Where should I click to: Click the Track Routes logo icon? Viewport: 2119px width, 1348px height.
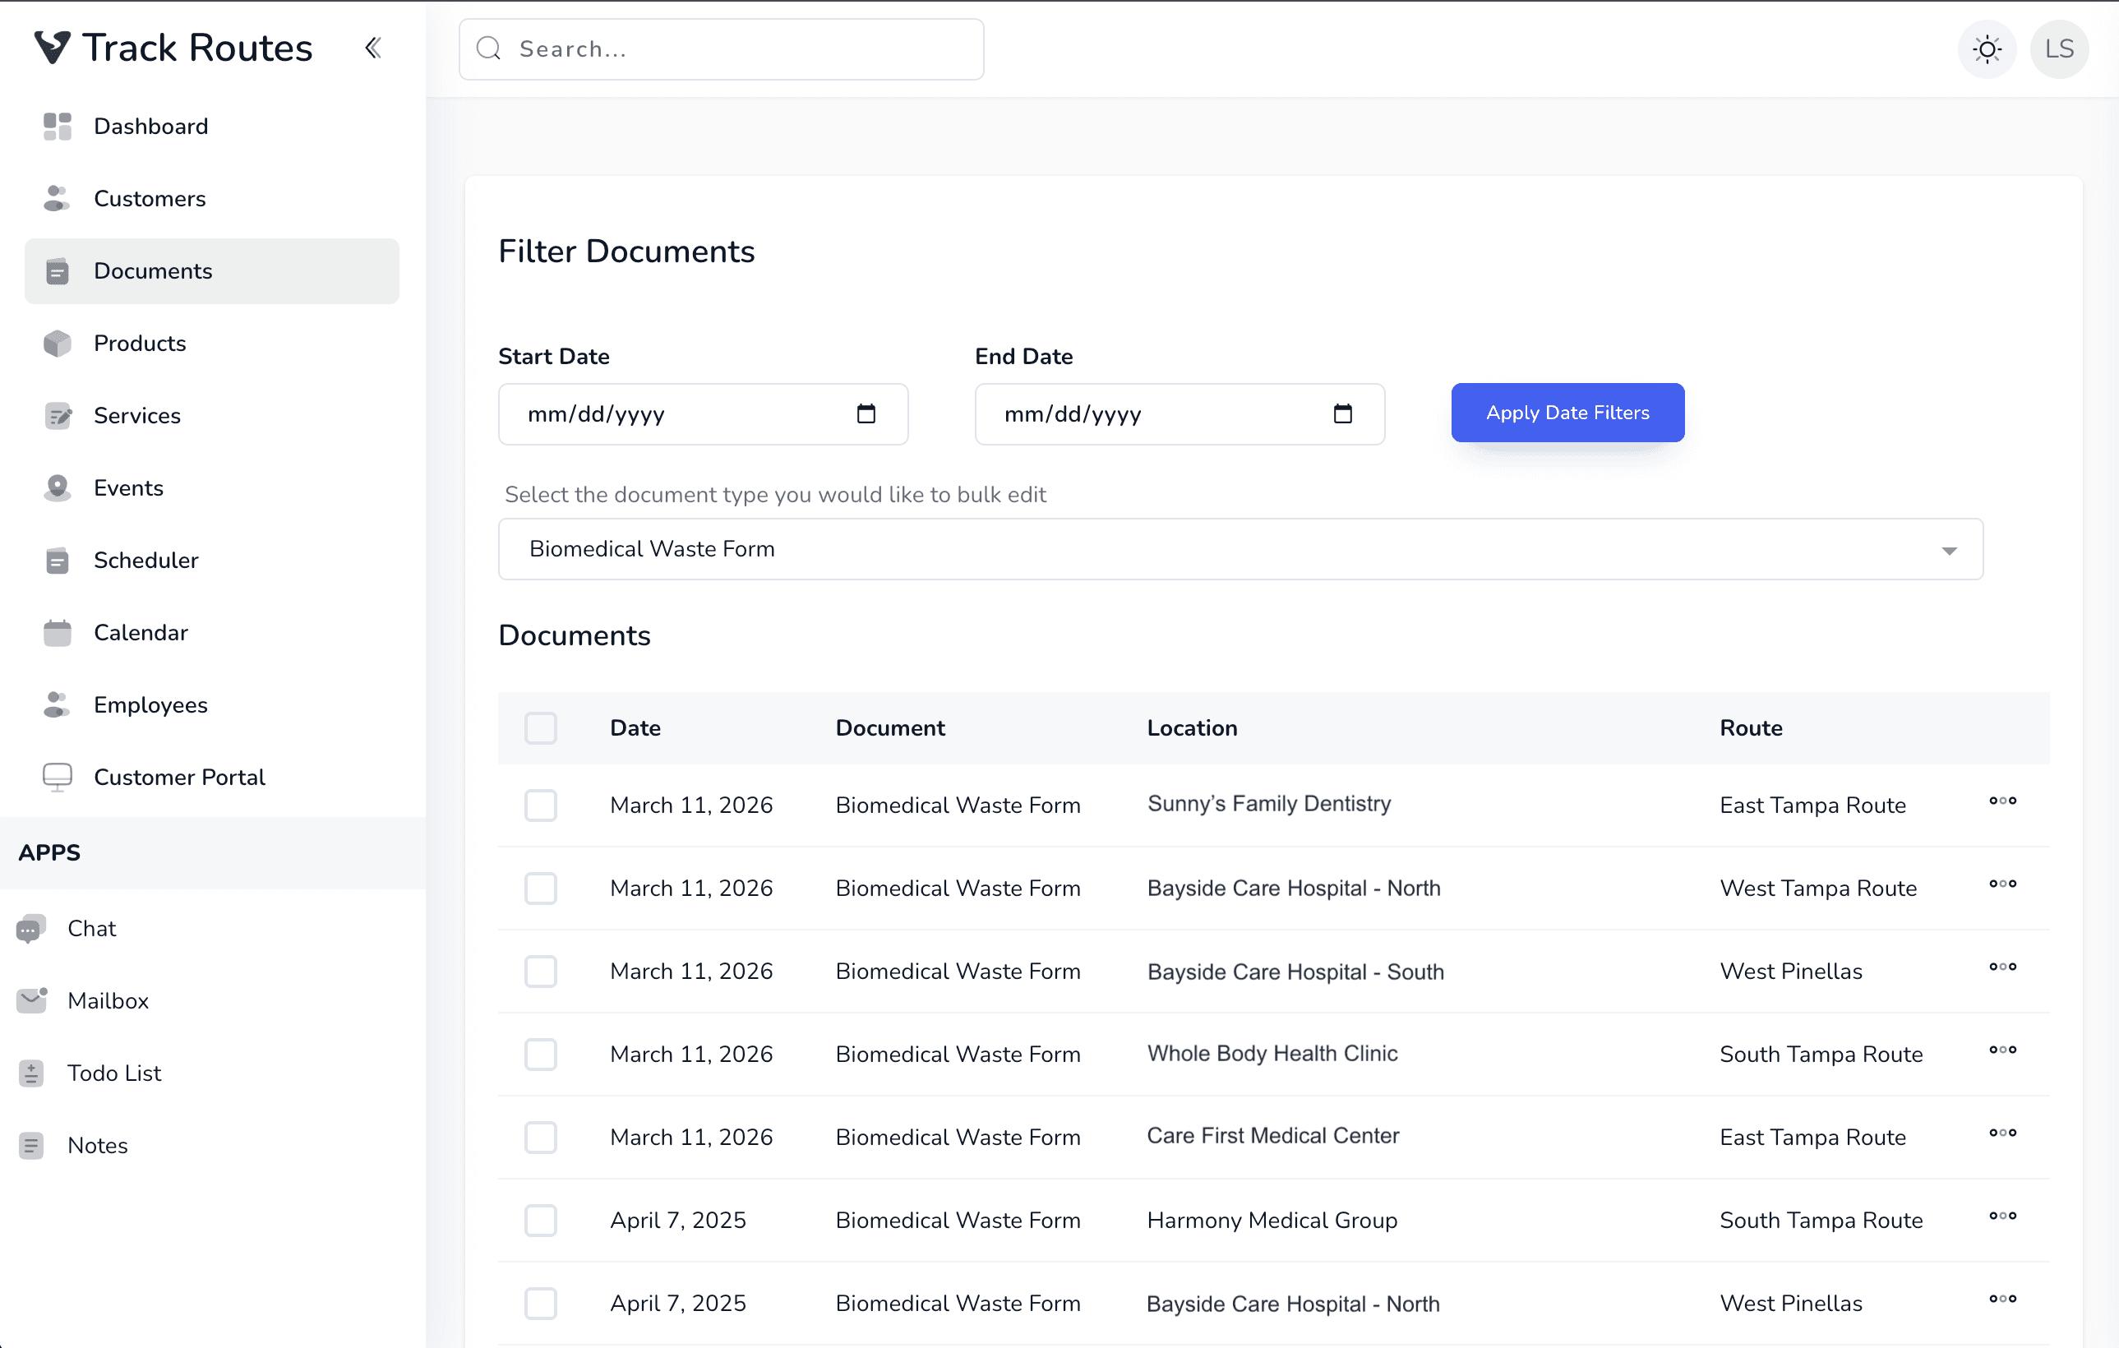52,48
